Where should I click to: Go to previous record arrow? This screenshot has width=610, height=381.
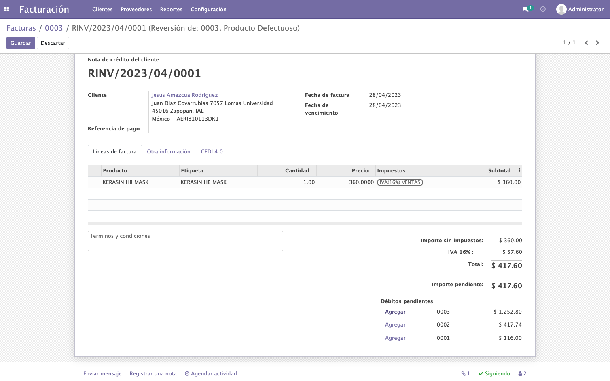tap(586, 43)
